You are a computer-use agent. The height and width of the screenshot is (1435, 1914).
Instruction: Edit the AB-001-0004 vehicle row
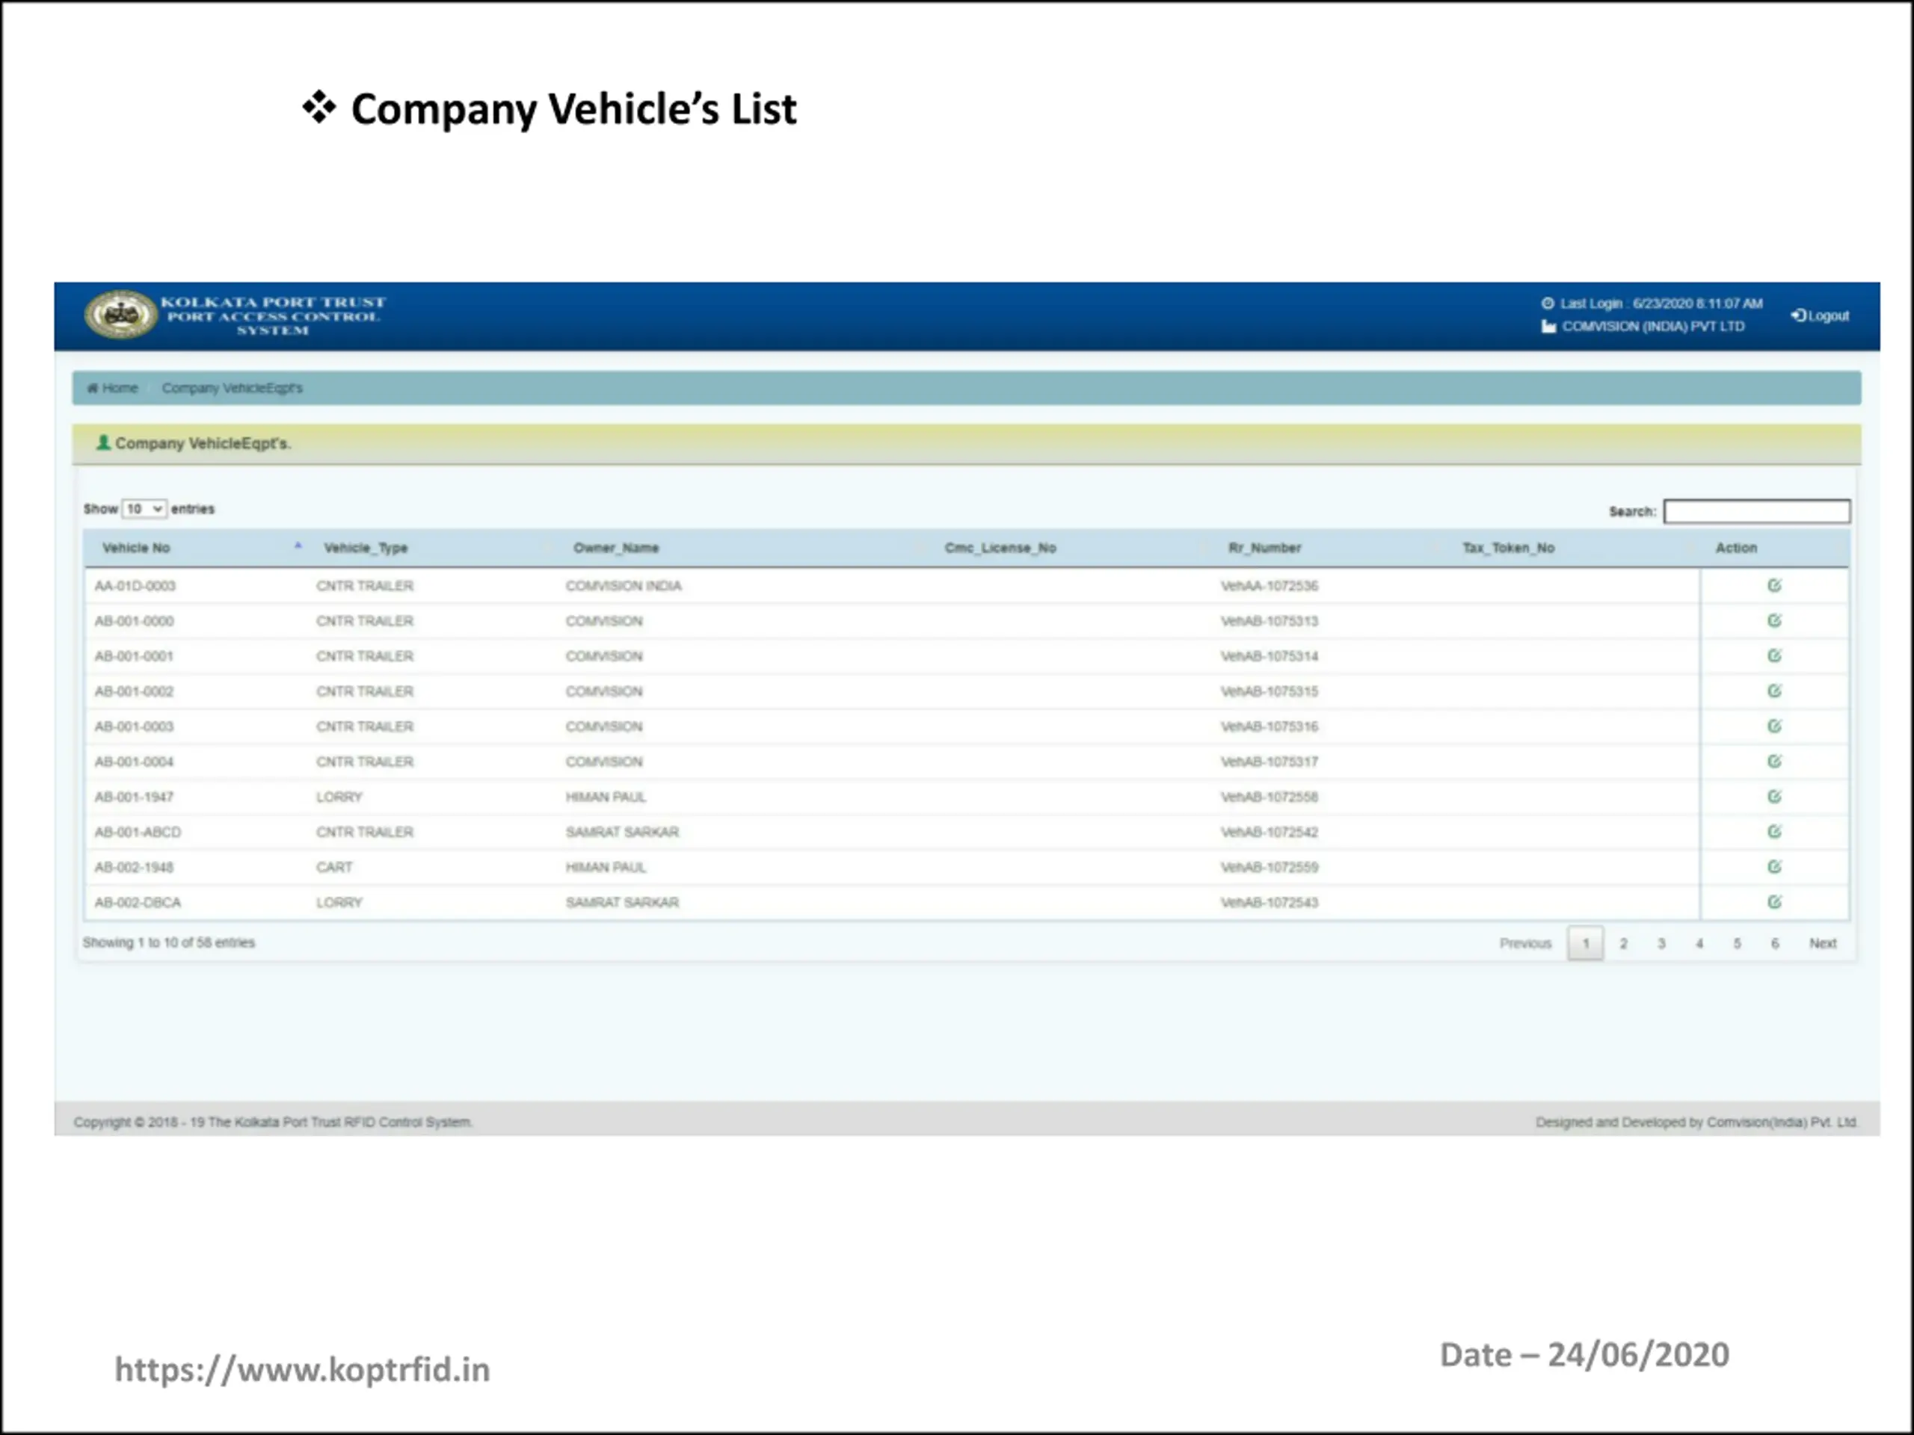tap(1774, 761)
